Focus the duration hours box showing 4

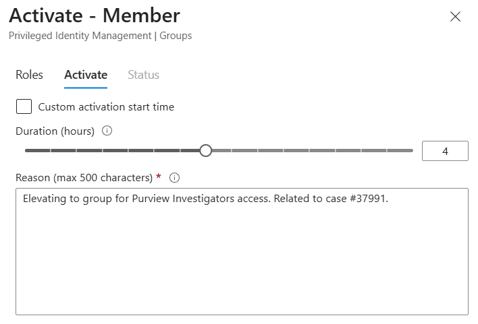coord(445,152)
